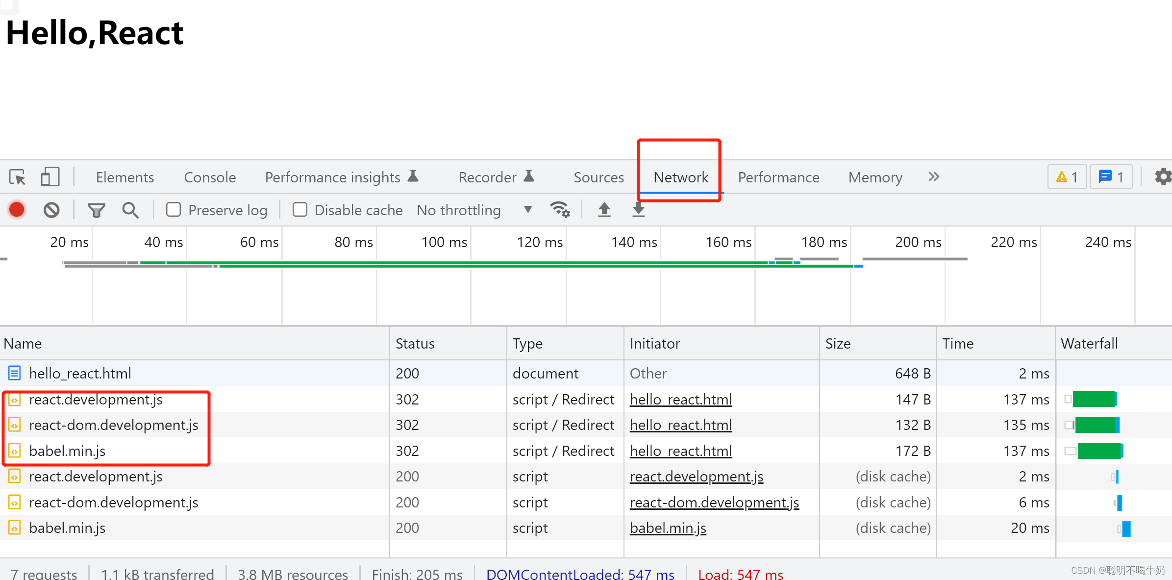Screen dimensions: 1172x580
Task: Select the 302 babel.min.js request
Action: 586,451
